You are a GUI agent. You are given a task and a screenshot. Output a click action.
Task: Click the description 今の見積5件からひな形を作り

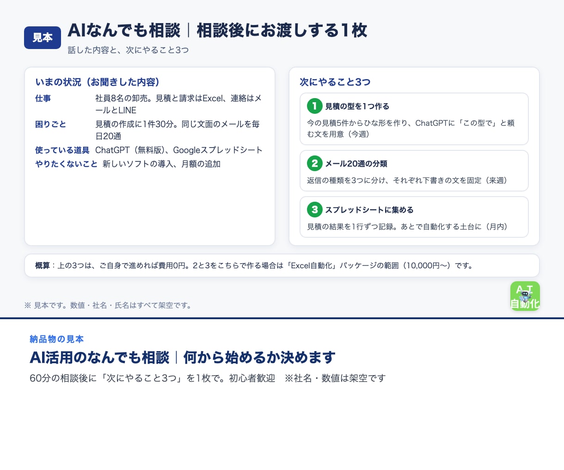coord(357,123)
